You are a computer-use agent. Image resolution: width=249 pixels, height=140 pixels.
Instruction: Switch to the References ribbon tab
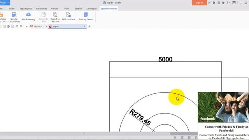point(42,9)
